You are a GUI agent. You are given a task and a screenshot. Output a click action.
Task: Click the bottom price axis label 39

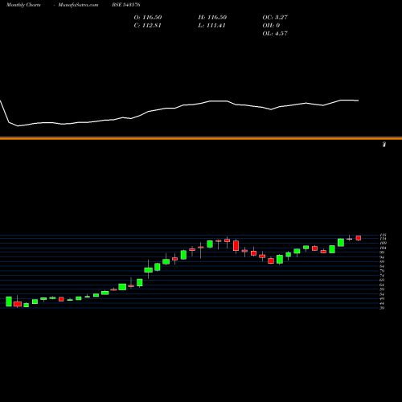(382, 308)
